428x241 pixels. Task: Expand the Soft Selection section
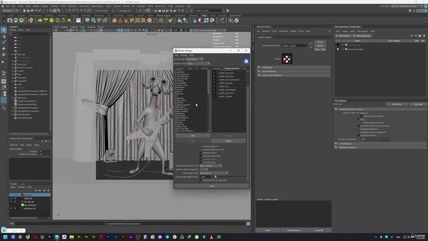tap(381, 144)
